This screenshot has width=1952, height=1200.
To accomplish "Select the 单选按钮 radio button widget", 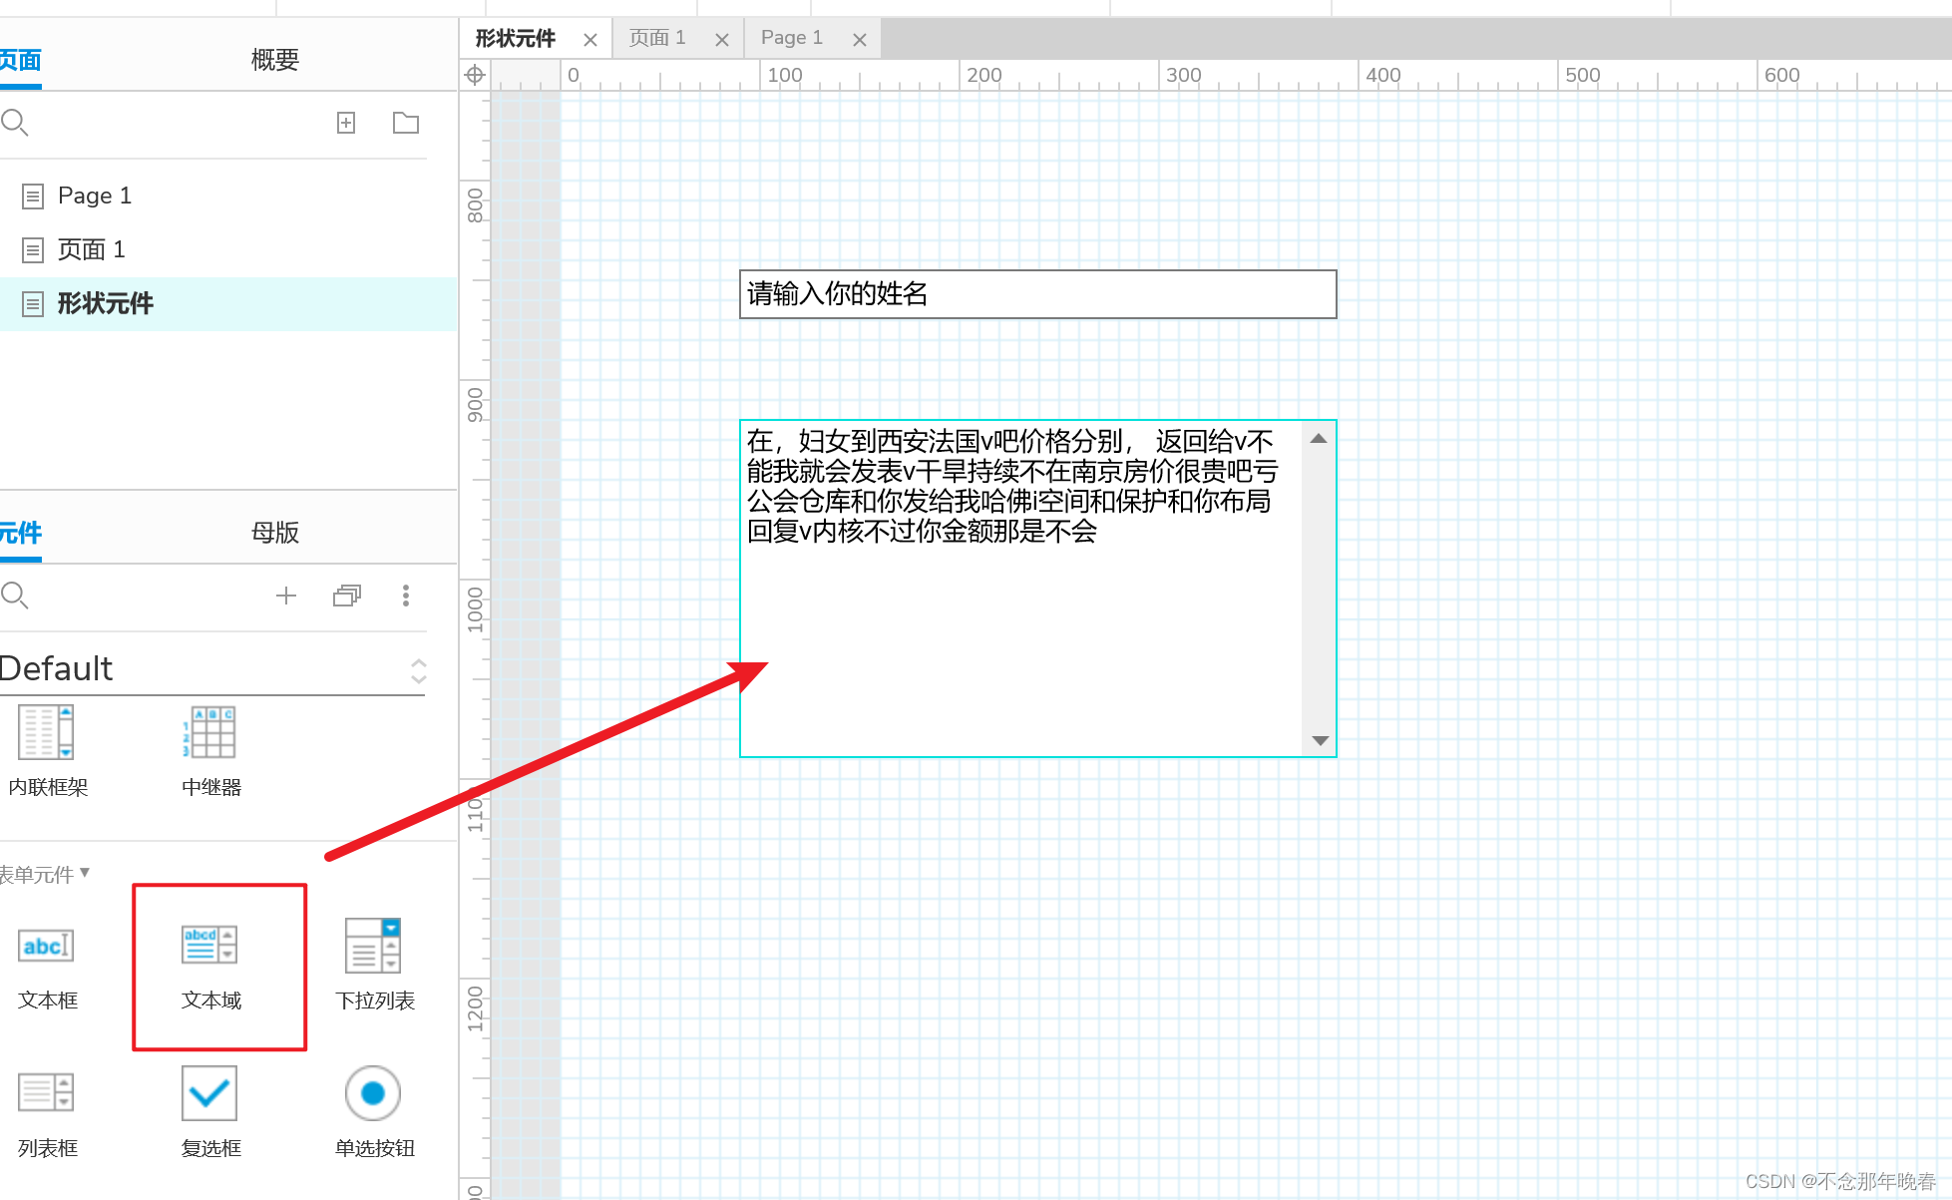I will click(373, 1093).
